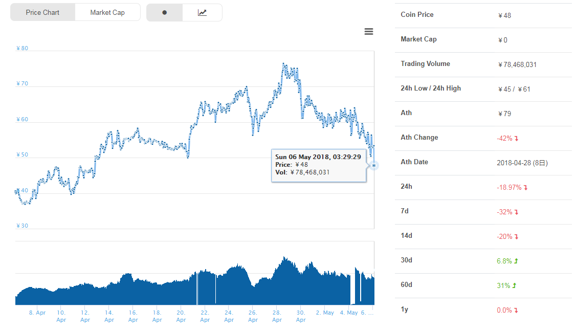Click the Trading Volume value ¥78,468,031
The image size is (576, 332).
click(517, 64)
